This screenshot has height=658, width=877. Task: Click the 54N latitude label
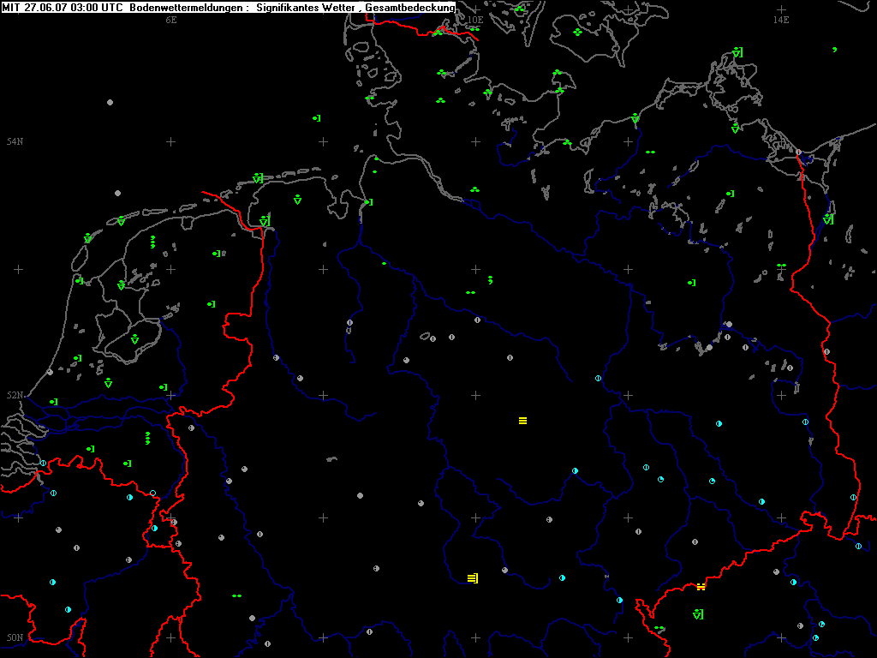pos(15,141)
